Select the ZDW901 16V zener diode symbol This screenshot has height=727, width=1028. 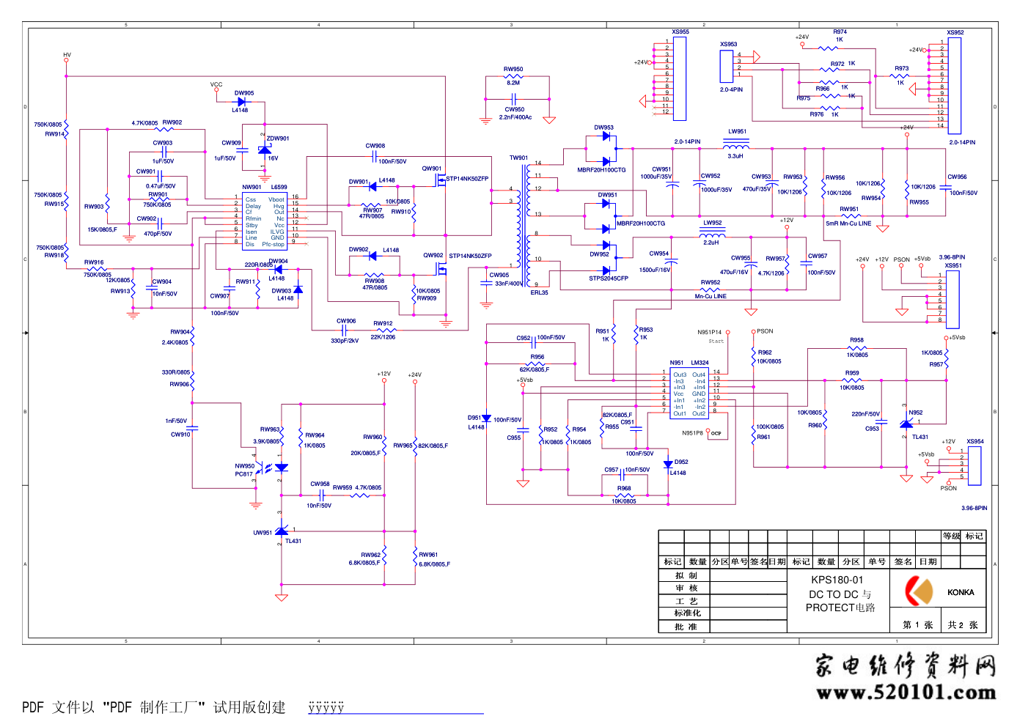[x=265, y=150]
